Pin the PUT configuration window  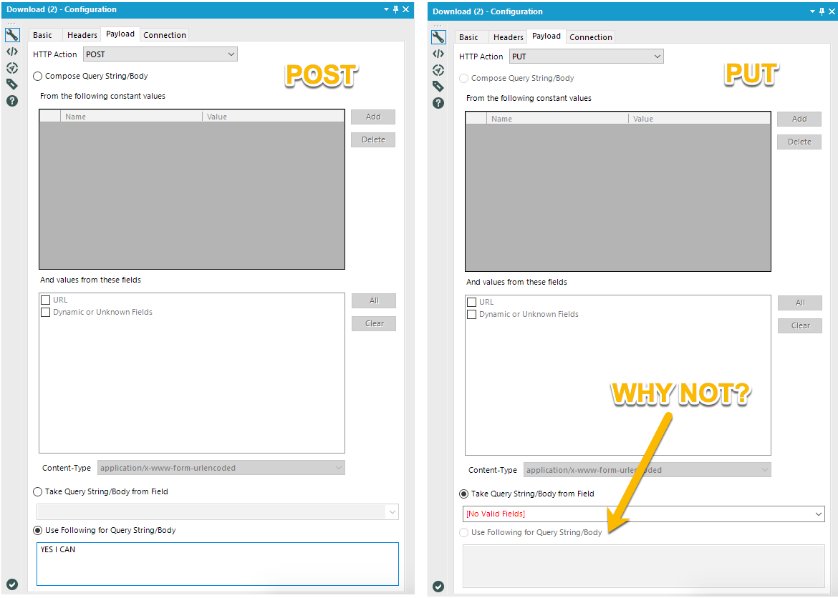pos(822,11)
